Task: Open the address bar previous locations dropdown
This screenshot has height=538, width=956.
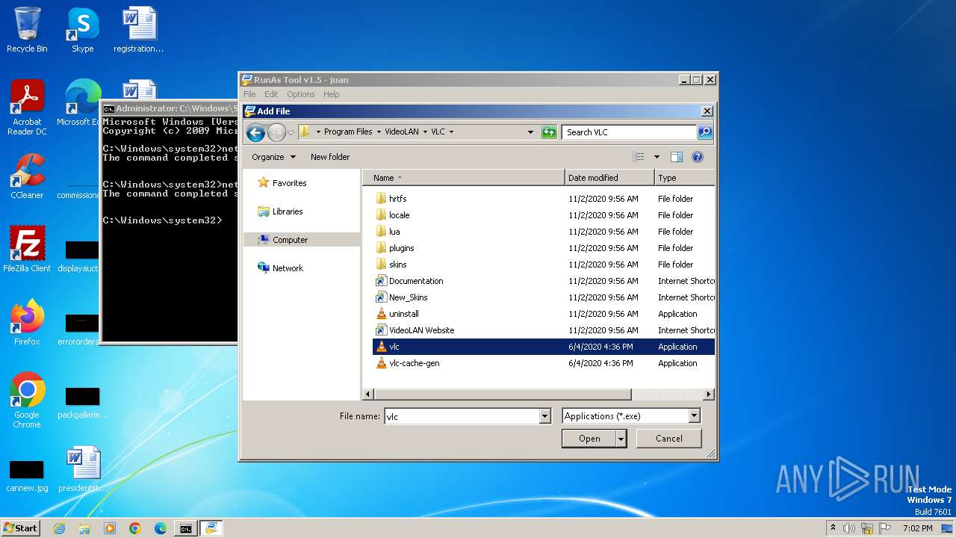Action: pyautogui.click(x=530, y=132)
